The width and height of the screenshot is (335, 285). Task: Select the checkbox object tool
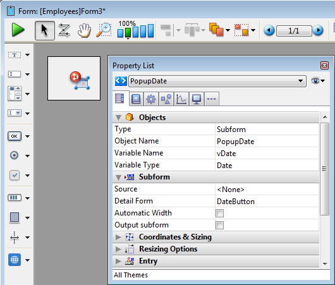click(x=15, y=176)
